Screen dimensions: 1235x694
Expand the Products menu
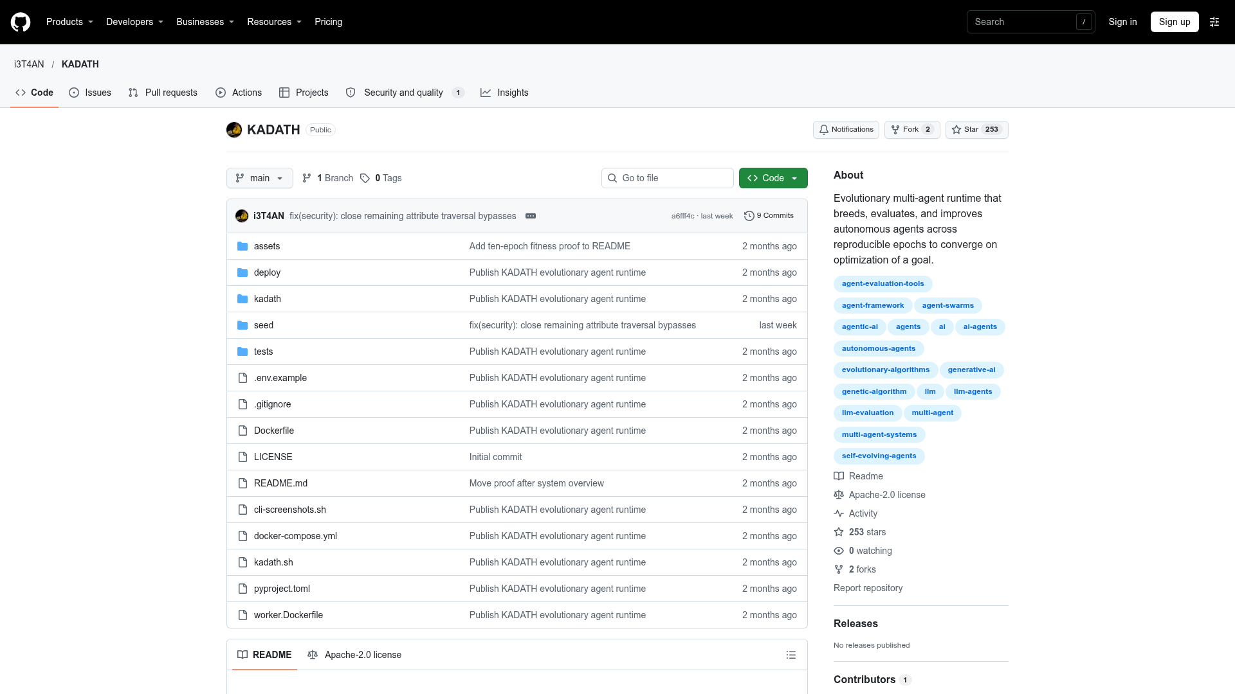click(69, 22)
